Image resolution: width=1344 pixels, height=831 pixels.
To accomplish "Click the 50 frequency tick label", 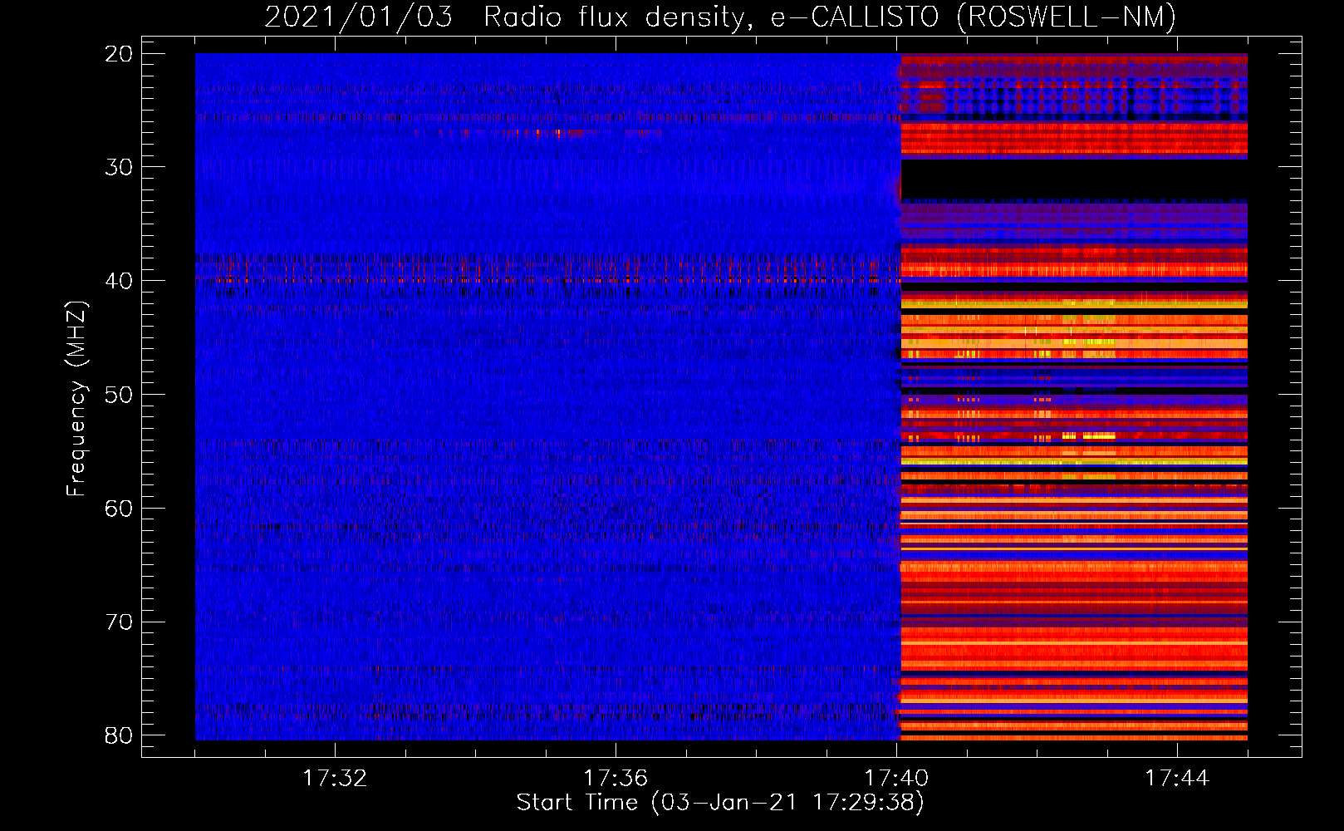I will coord(119,395).
